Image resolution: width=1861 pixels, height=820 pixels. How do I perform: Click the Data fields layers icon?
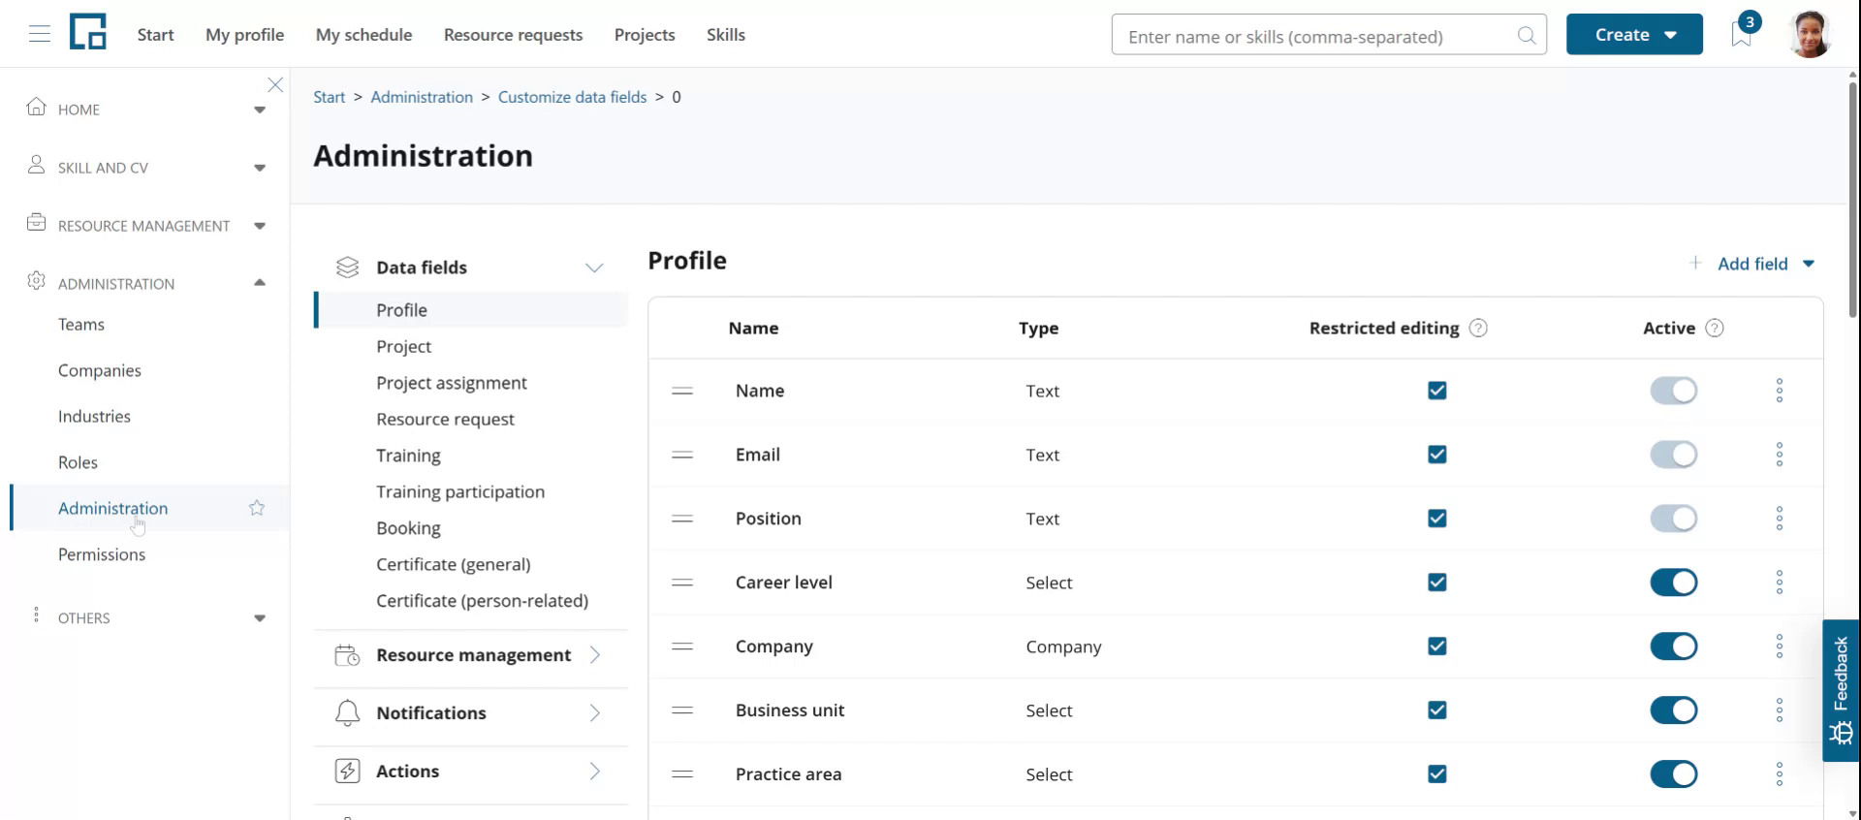pos(347,268)
